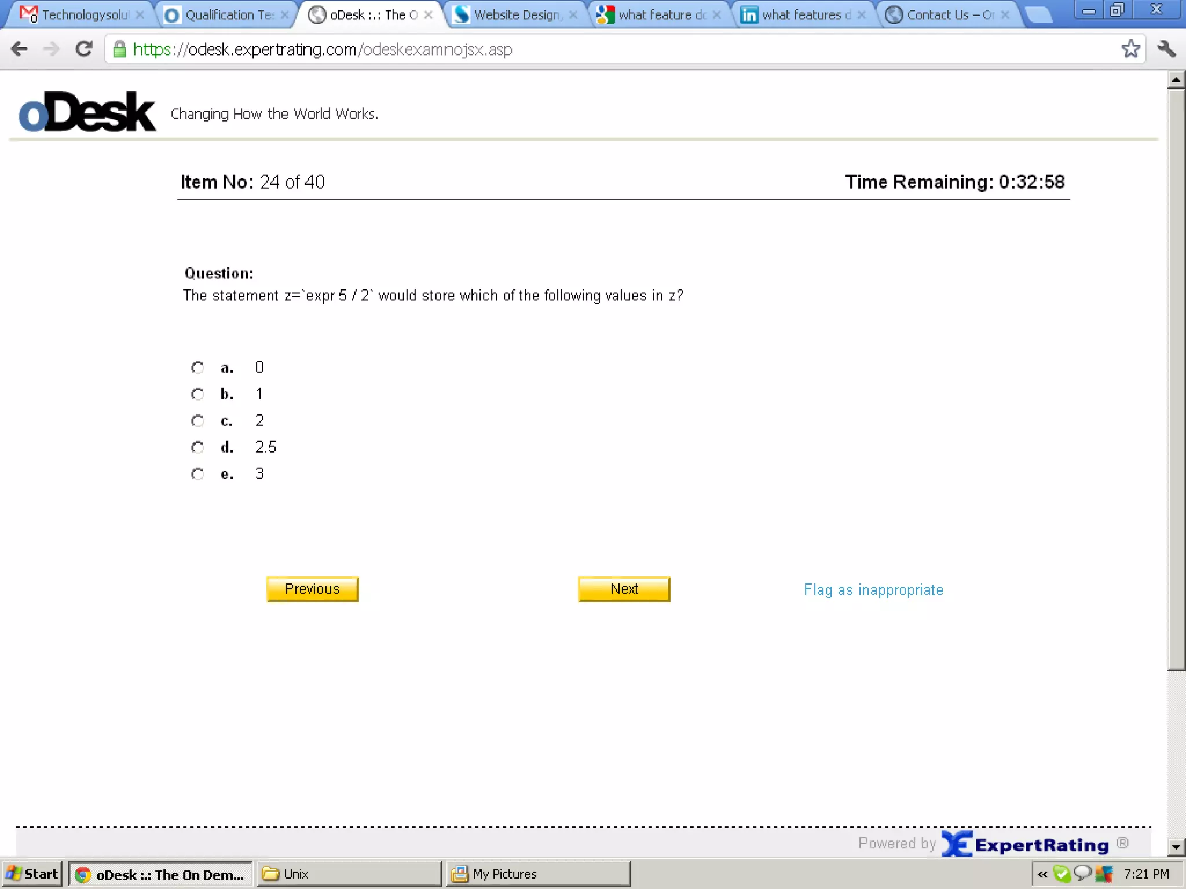Screen dimensions: 1186x889
Task: Click the colorful flag tray icon
Action: [1104, 873]
